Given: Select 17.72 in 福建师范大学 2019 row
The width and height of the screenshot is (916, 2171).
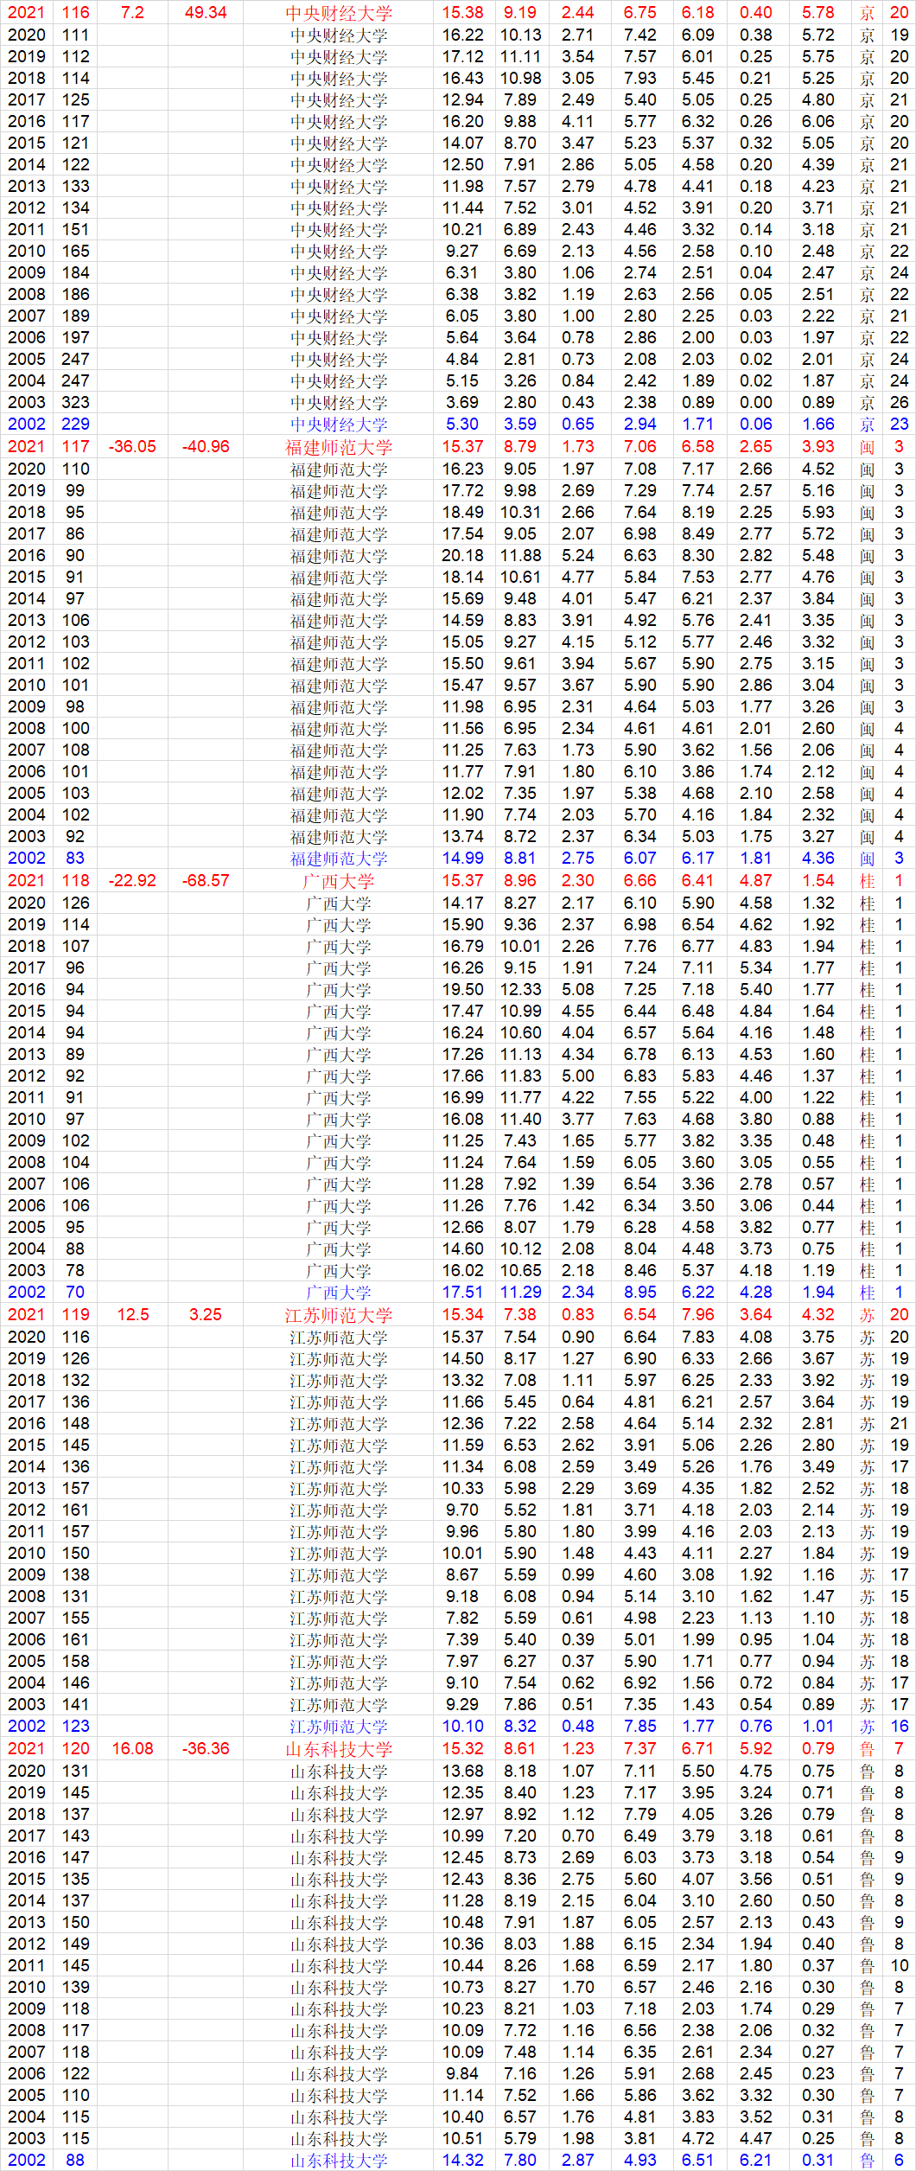Looking at the screenshot, I should [463, 491].
